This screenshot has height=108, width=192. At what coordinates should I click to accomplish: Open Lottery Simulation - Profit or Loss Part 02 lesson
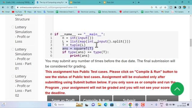23,86
